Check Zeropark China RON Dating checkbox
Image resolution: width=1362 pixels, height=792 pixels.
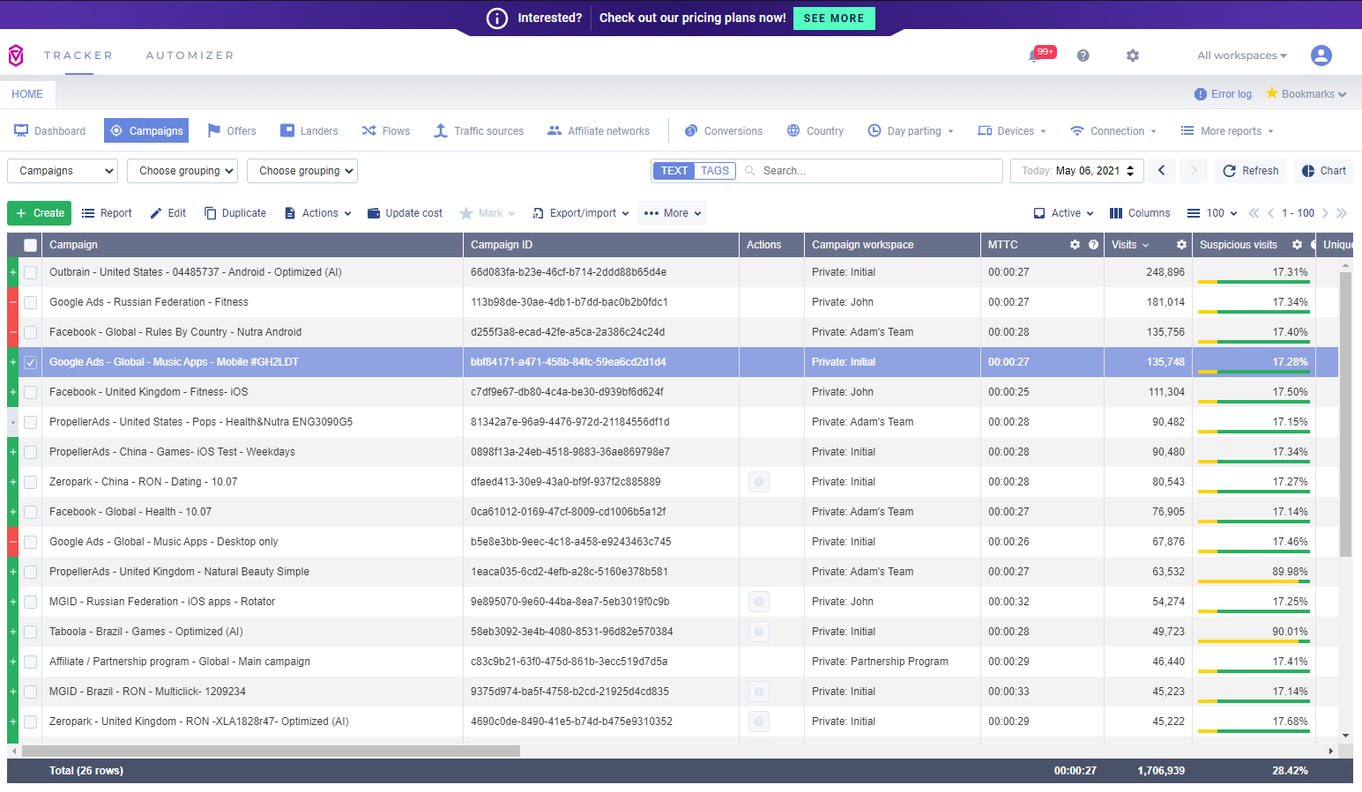pos(31,482)
